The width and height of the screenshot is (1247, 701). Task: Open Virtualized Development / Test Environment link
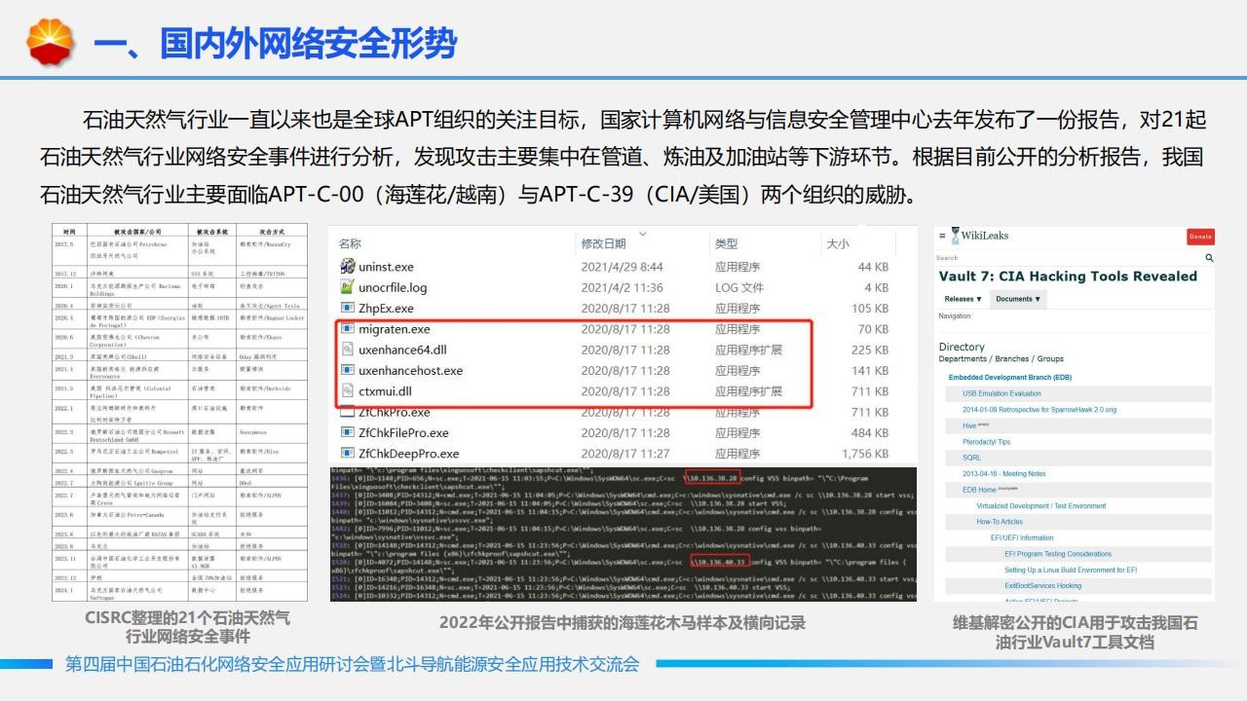click(x=1041, y=506)
